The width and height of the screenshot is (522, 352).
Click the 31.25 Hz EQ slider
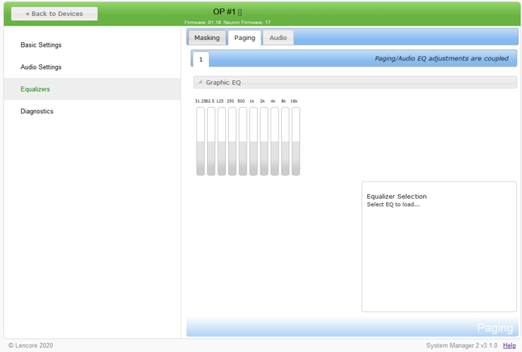tap(201, 141)
